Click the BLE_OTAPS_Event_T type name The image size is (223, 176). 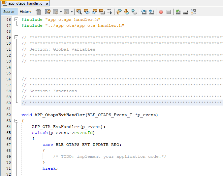tap(110, 115)
